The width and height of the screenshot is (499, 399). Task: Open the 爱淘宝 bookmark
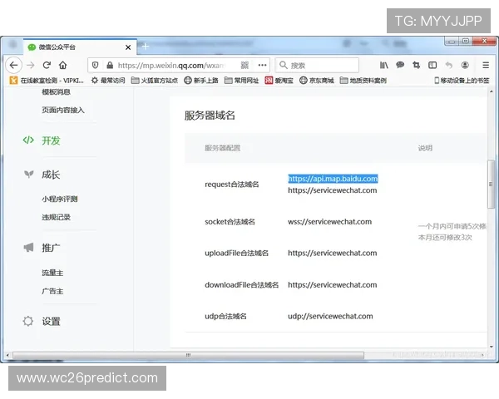[279, 81]
